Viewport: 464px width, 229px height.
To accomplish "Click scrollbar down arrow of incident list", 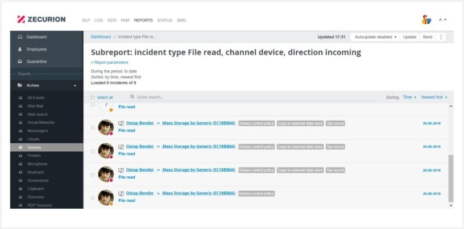I will coord(451,206).
